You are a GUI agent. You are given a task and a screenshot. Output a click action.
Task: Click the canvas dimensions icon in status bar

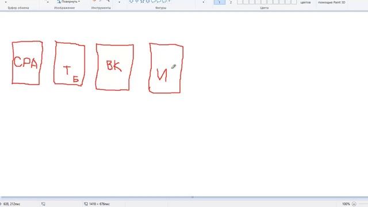(x=86, y=204)
